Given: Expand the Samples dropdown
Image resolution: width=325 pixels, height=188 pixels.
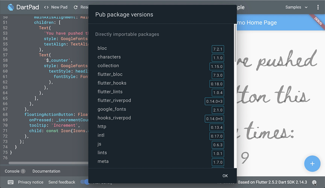Looking at the screenshot, I should [x=296, y=7].
